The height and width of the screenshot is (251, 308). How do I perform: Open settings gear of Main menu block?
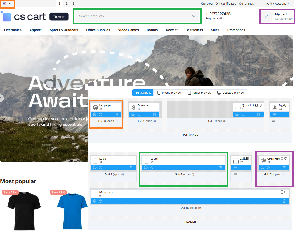pyautogui.click(x=95, y=201)
